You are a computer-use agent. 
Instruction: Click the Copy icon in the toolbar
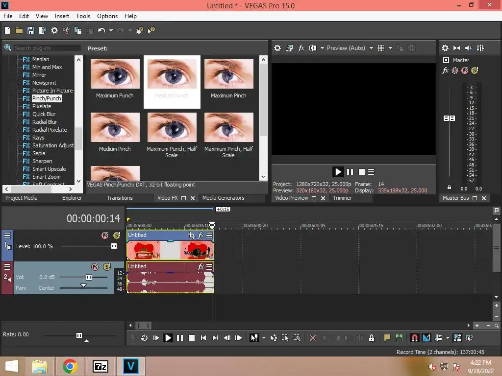click(x=78, y=30)
